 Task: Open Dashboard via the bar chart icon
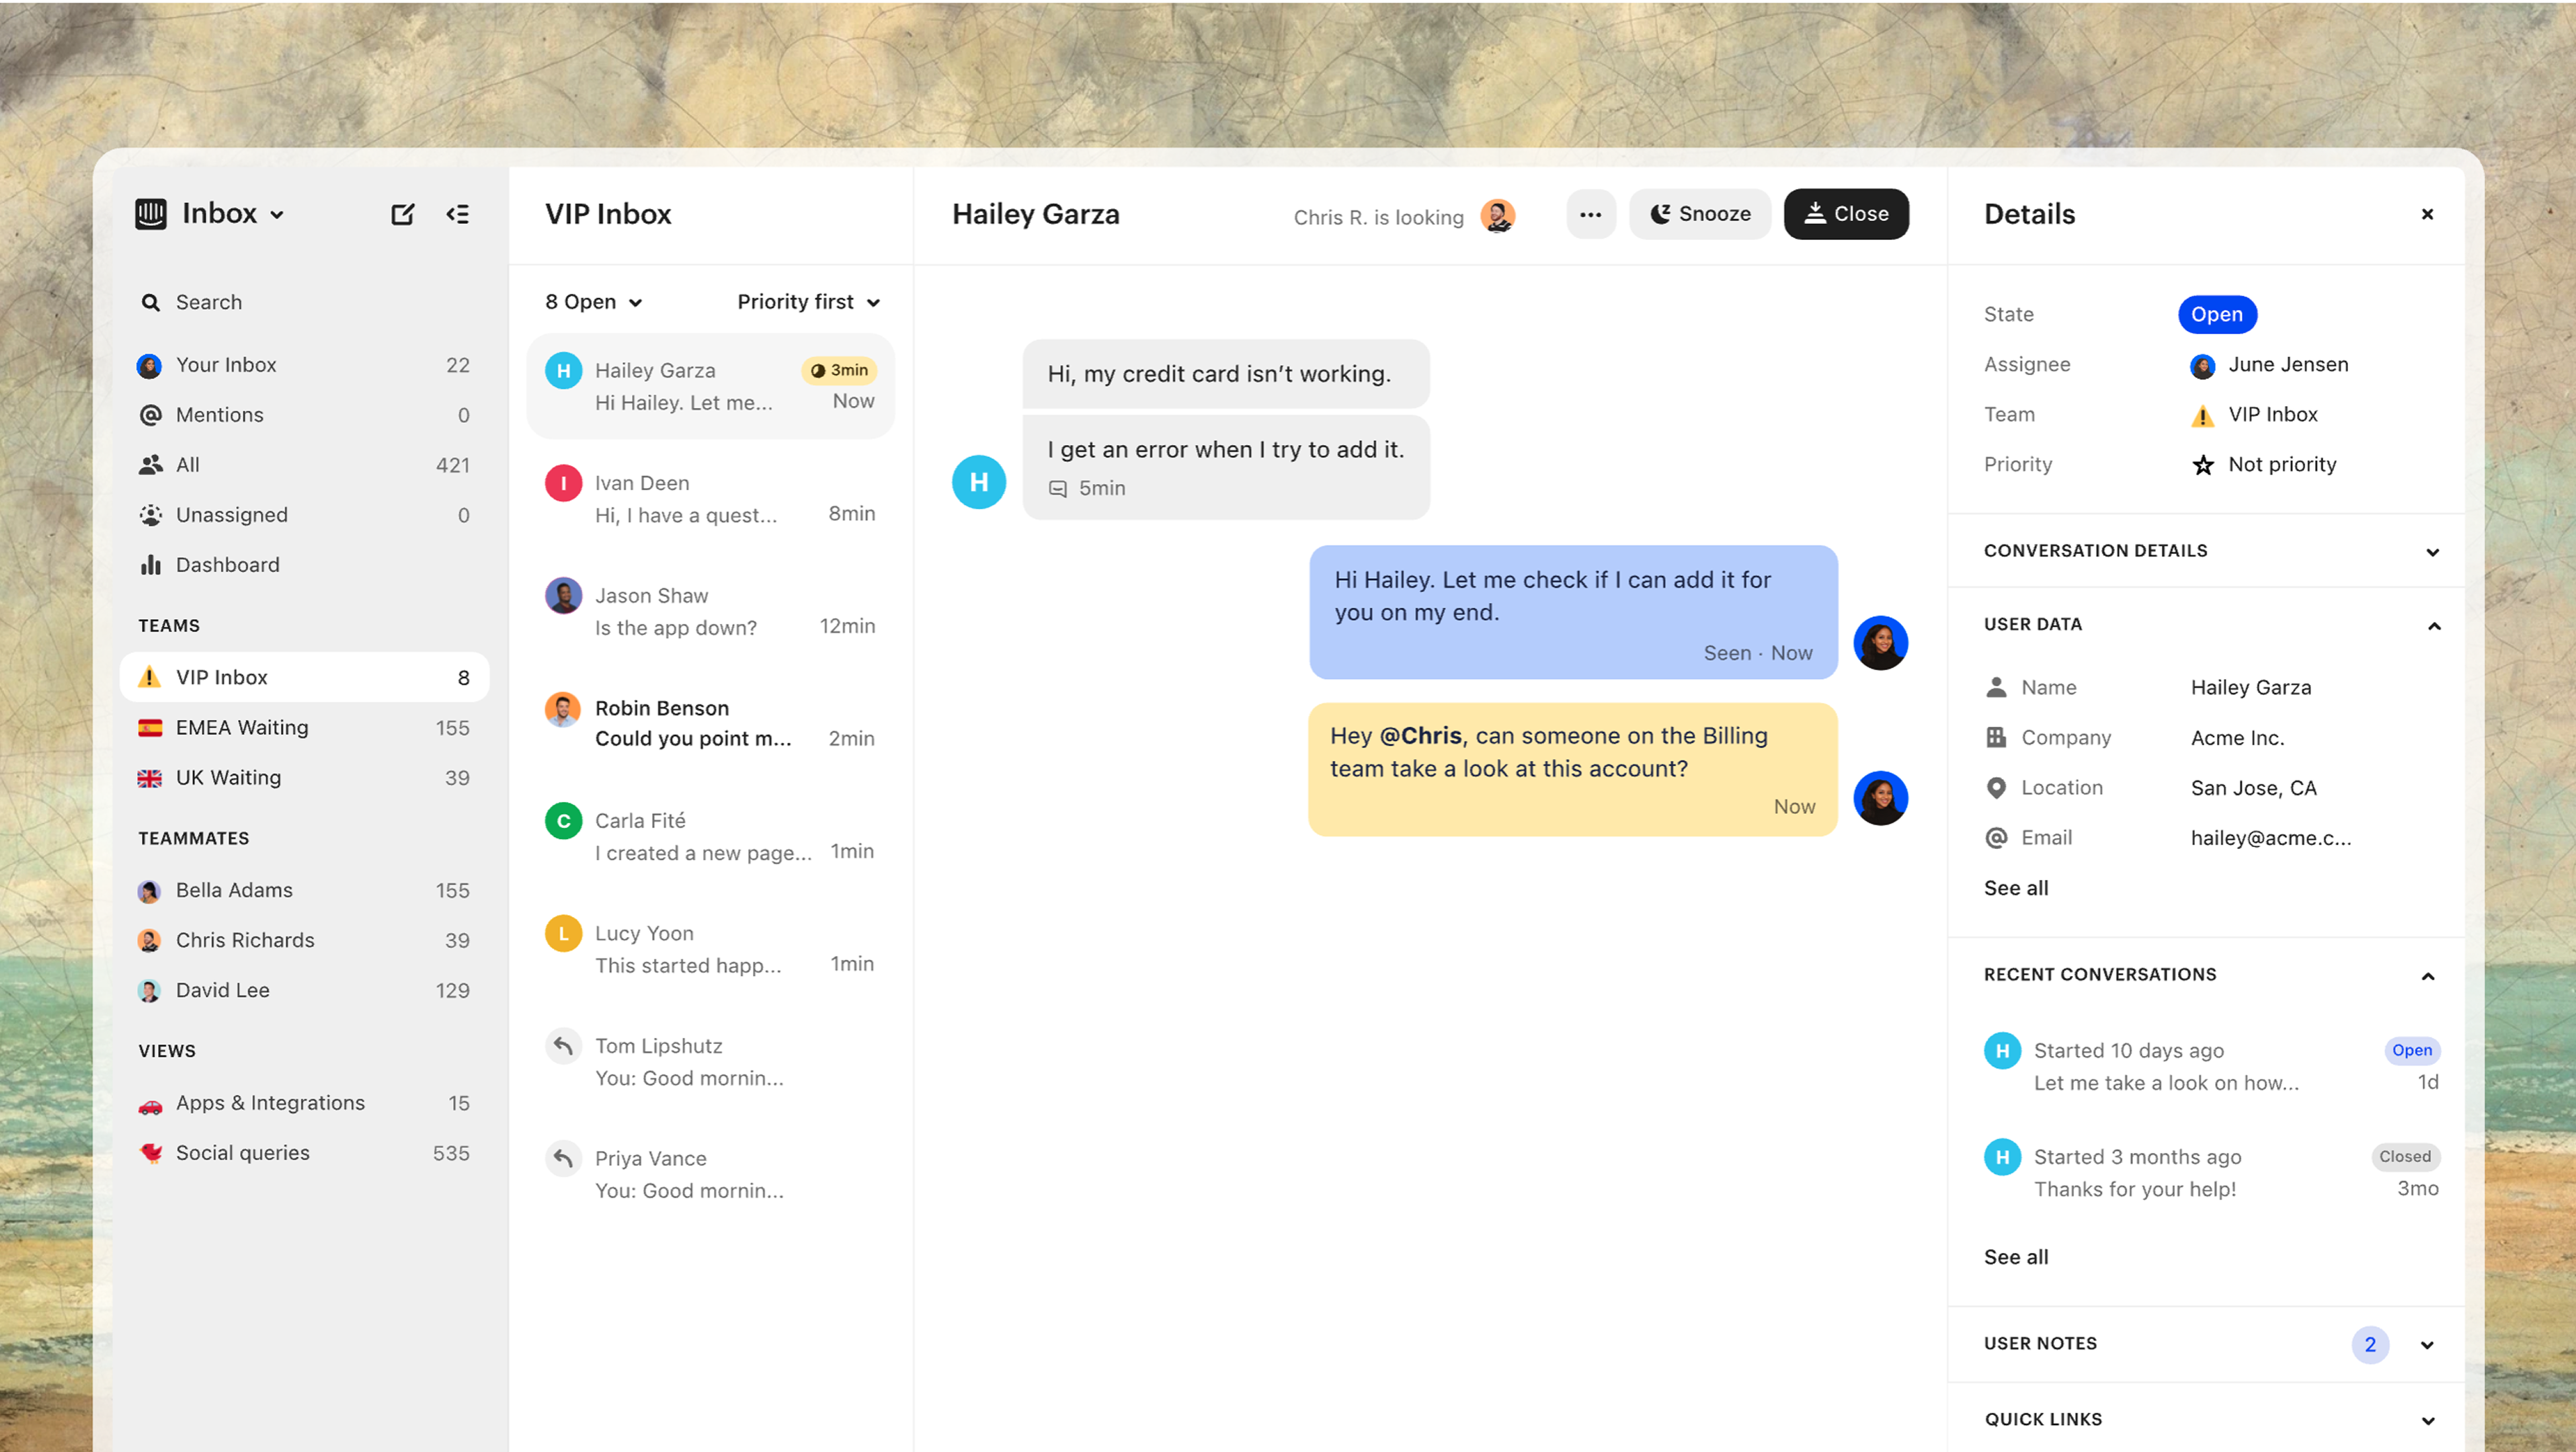point(150,564)
